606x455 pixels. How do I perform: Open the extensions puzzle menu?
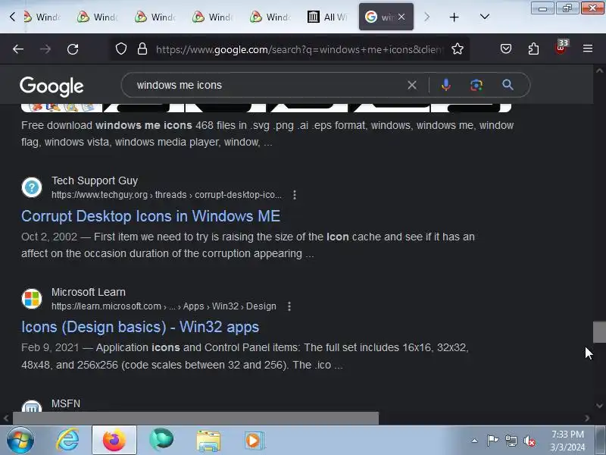pyautogui.click(x=533, y=49)
